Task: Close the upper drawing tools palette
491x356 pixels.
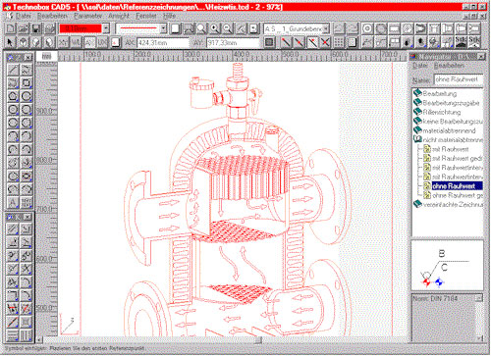Action: tap(28, 58)
